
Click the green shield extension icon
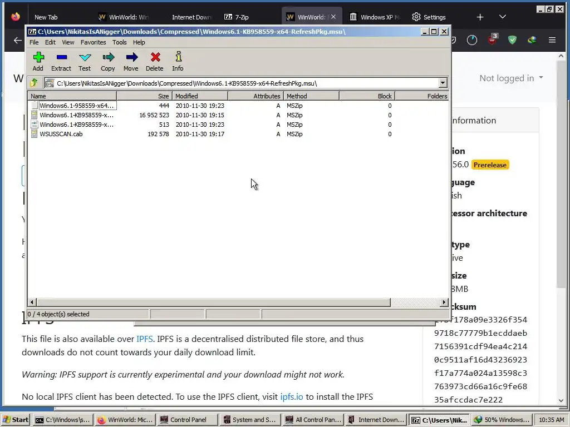coord(512,40)
